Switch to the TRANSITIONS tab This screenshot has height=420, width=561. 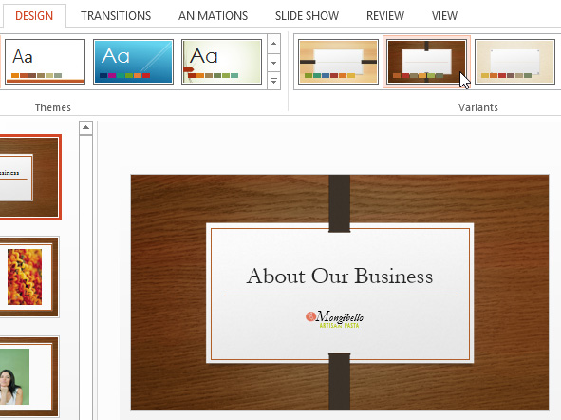pos(116,16)
